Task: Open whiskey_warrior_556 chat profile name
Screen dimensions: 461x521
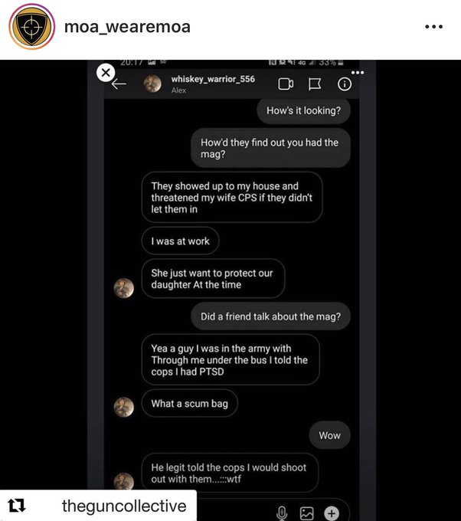Action: (213, 79)
